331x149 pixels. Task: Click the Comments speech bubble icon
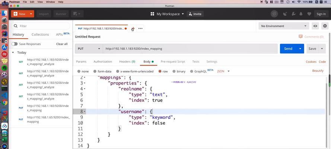300,37
